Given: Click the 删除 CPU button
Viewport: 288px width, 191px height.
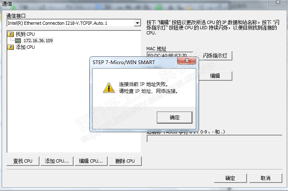Looking at the screenshot, I should pos(125,161).
